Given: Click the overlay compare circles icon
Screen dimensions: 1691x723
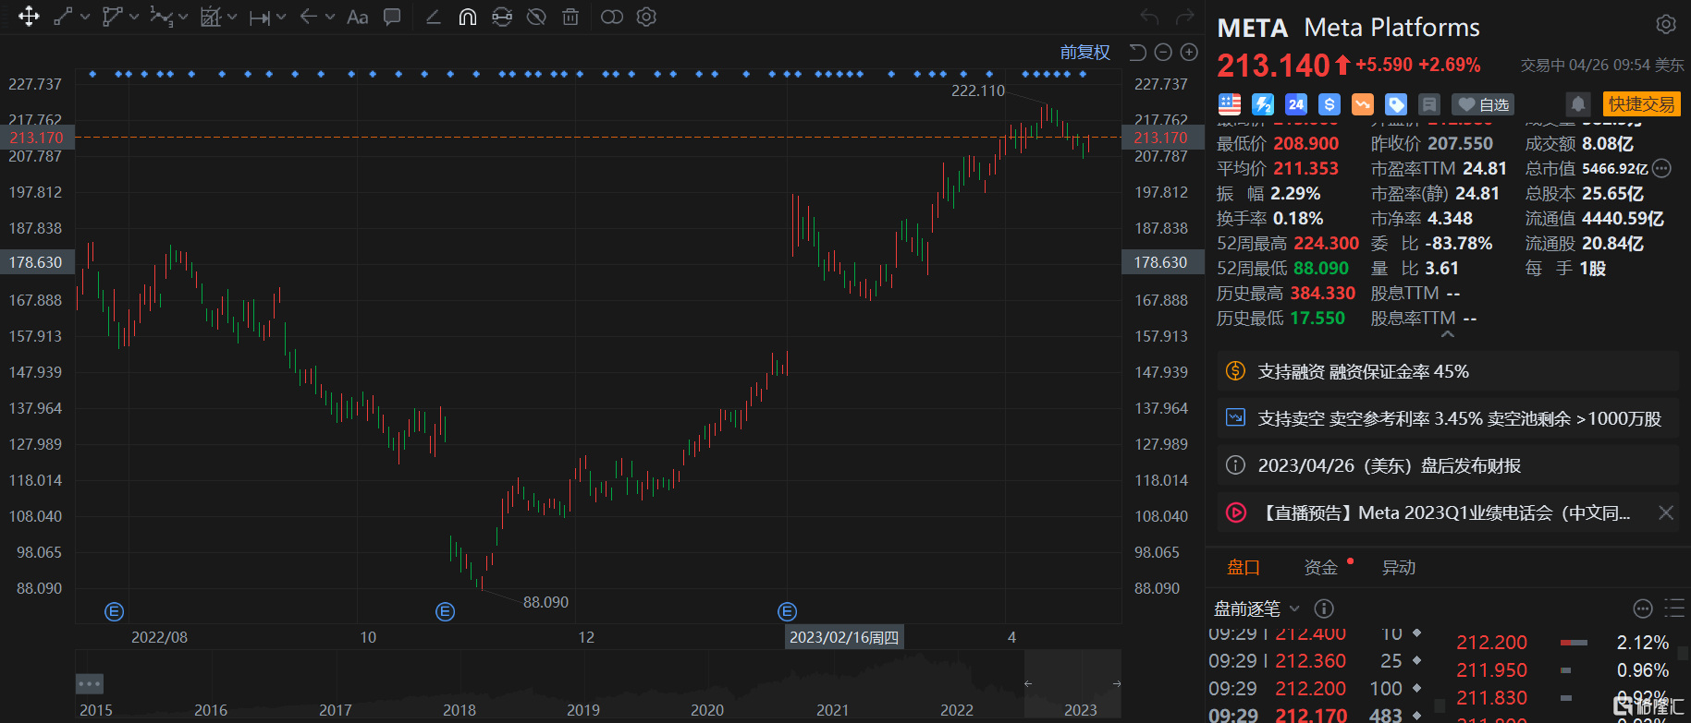Looking at the screenshot, I should 612,17.
